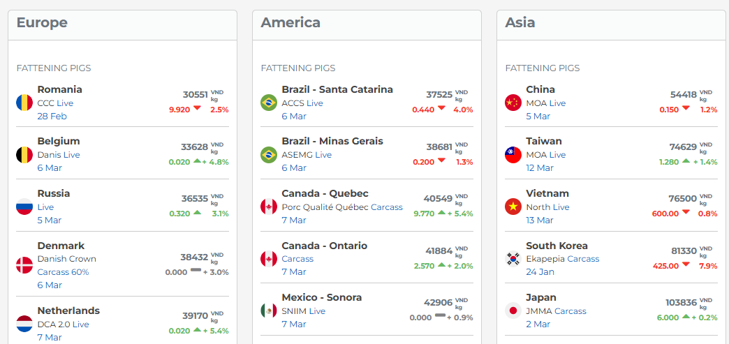Click the Japan flag icon
The width and height of the screenshot is (729, 344).
click(x=513, y=311)
